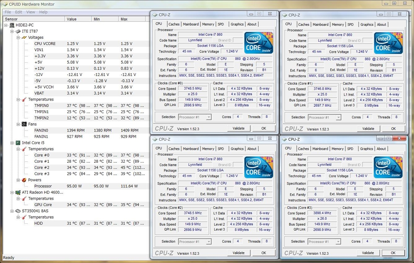Viewport: 414px width, 263px height.
Task: Click the ATI Radeon HD 4600 card icon
Action: pos(18,193)
